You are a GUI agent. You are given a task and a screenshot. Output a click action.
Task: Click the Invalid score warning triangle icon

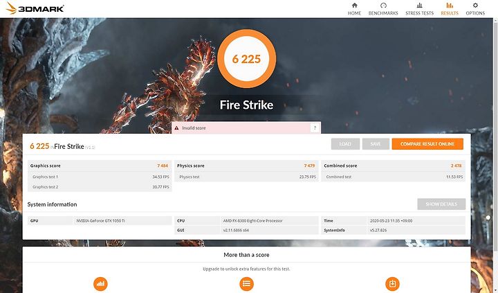pos(176,128)
